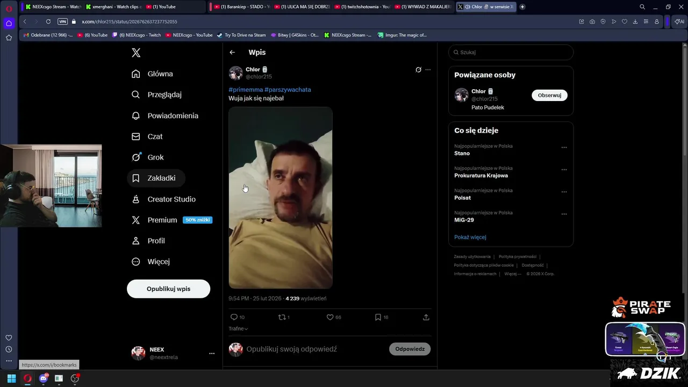Open Discord from taskbar

(x=44, y=378)
